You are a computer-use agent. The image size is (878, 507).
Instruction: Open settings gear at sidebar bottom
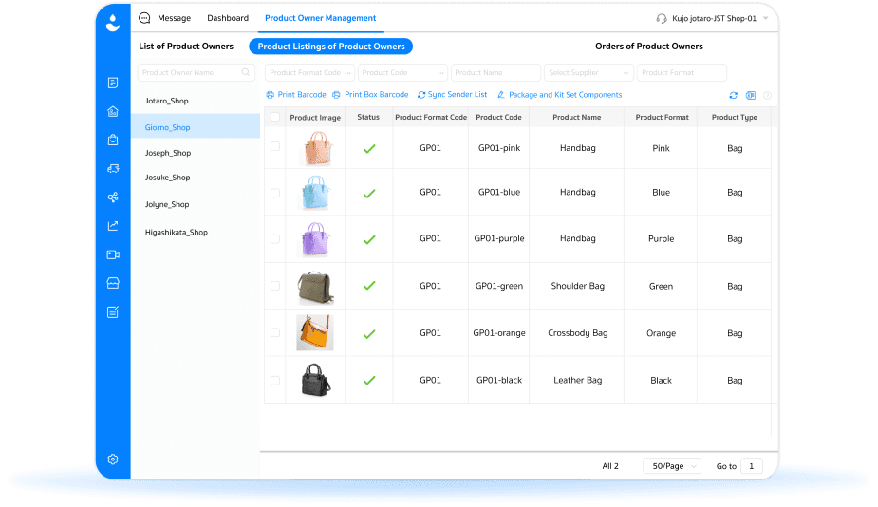[x=113, y=460]
